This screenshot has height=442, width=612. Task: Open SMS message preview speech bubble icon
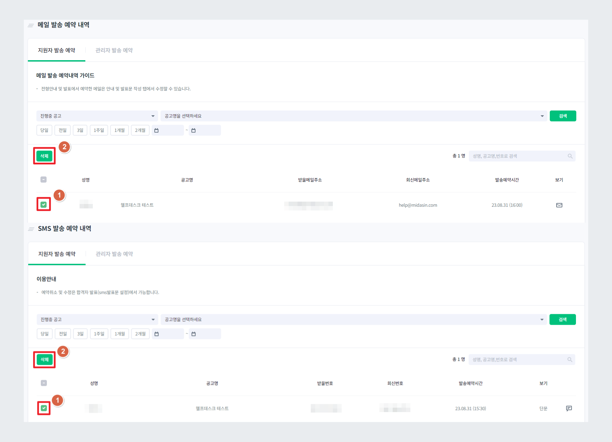pyautogui.click(x=569, y=408)
